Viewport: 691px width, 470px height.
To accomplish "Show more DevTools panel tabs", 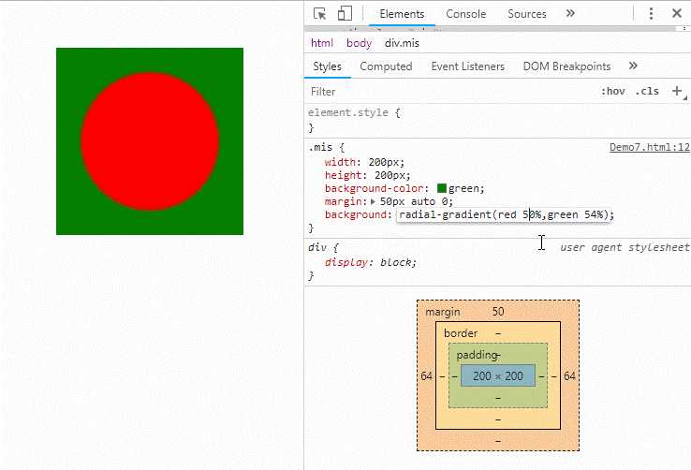I will pos(570,14).
